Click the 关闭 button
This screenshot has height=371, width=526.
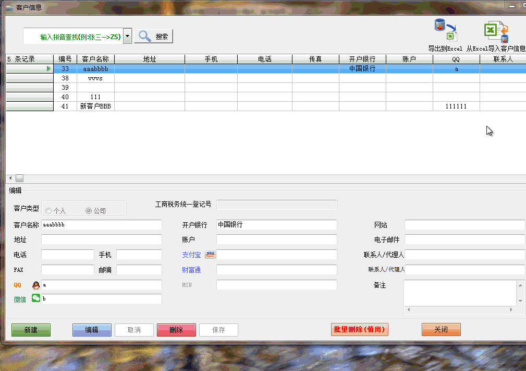click(x=441, y=330)
